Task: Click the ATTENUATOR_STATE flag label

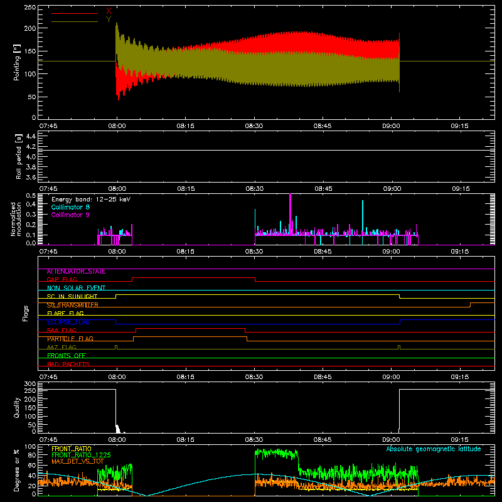Action: 76,272
